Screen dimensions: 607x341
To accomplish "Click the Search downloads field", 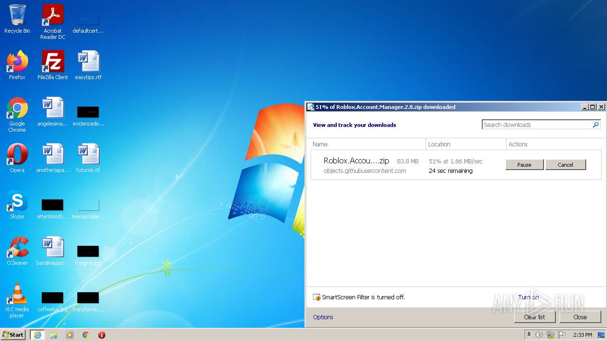I will point(537,125).
